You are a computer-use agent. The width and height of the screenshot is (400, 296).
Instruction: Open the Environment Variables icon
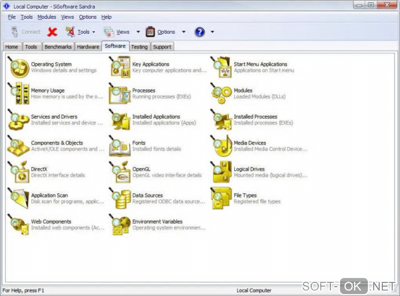click(x=120, y=225)
